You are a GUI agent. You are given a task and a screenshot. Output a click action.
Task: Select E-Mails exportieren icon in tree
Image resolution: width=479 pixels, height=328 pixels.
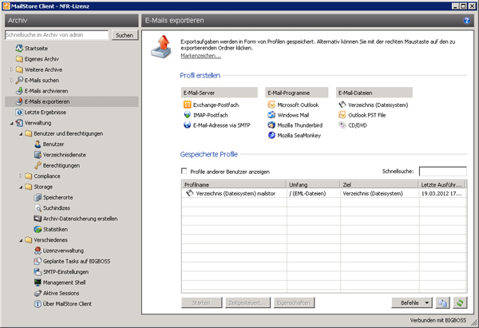click(19, 101)
